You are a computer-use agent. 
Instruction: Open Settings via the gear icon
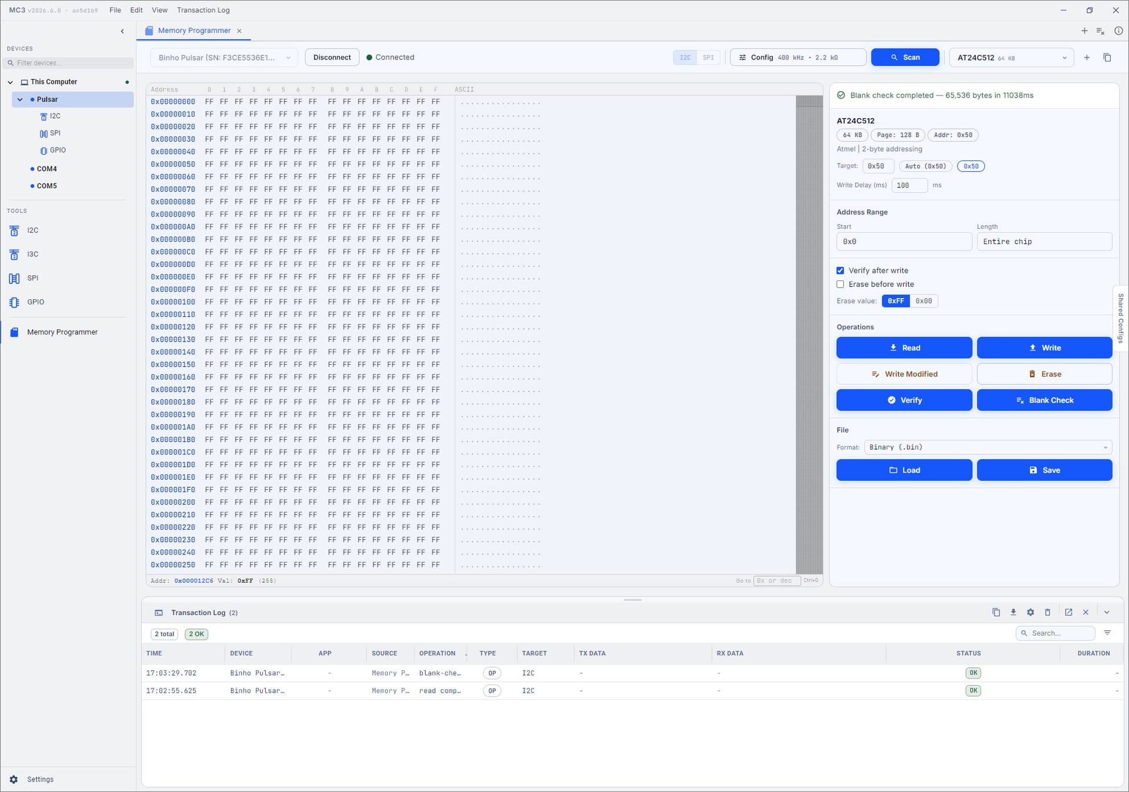(x=14, y=779)
